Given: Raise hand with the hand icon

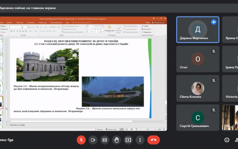Looking at the screenshot, I should tap(116, 140).
